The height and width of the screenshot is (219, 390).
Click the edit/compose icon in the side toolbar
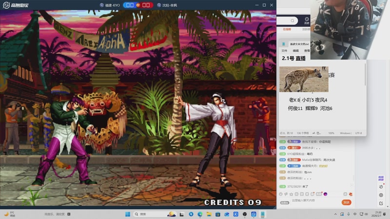(381, 203)
